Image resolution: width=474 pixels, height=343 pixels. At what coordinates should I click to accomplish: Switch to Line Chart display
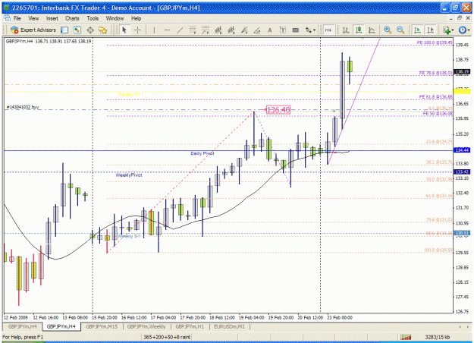pyautogui.click(x=372, y=30)
